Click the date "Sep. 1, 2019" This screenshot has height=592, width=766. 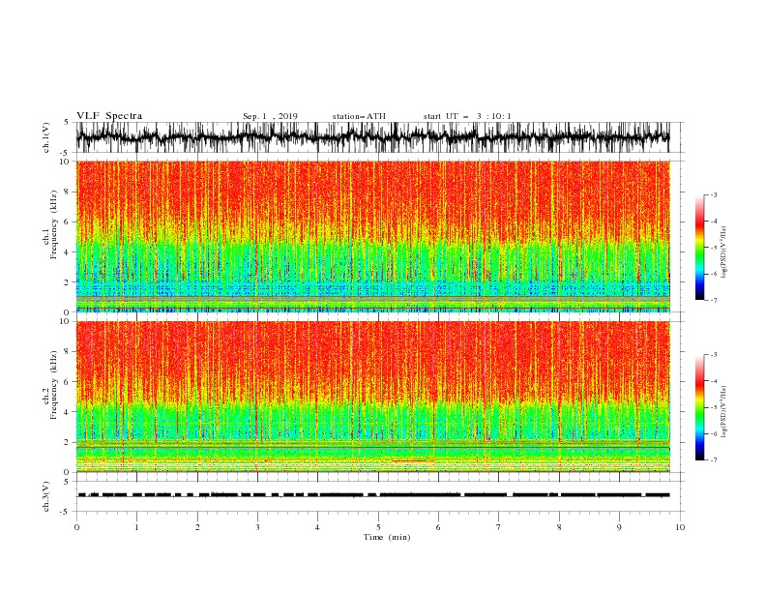(270, 116)
